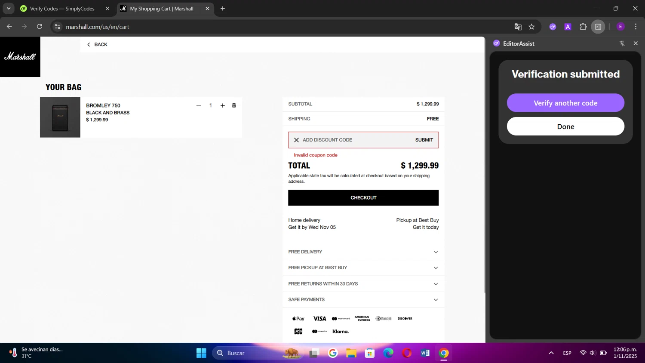Change the ESP keyboard language
Image resolution: width=645 pixels, height=363 pixels.
tap(567, 353)
